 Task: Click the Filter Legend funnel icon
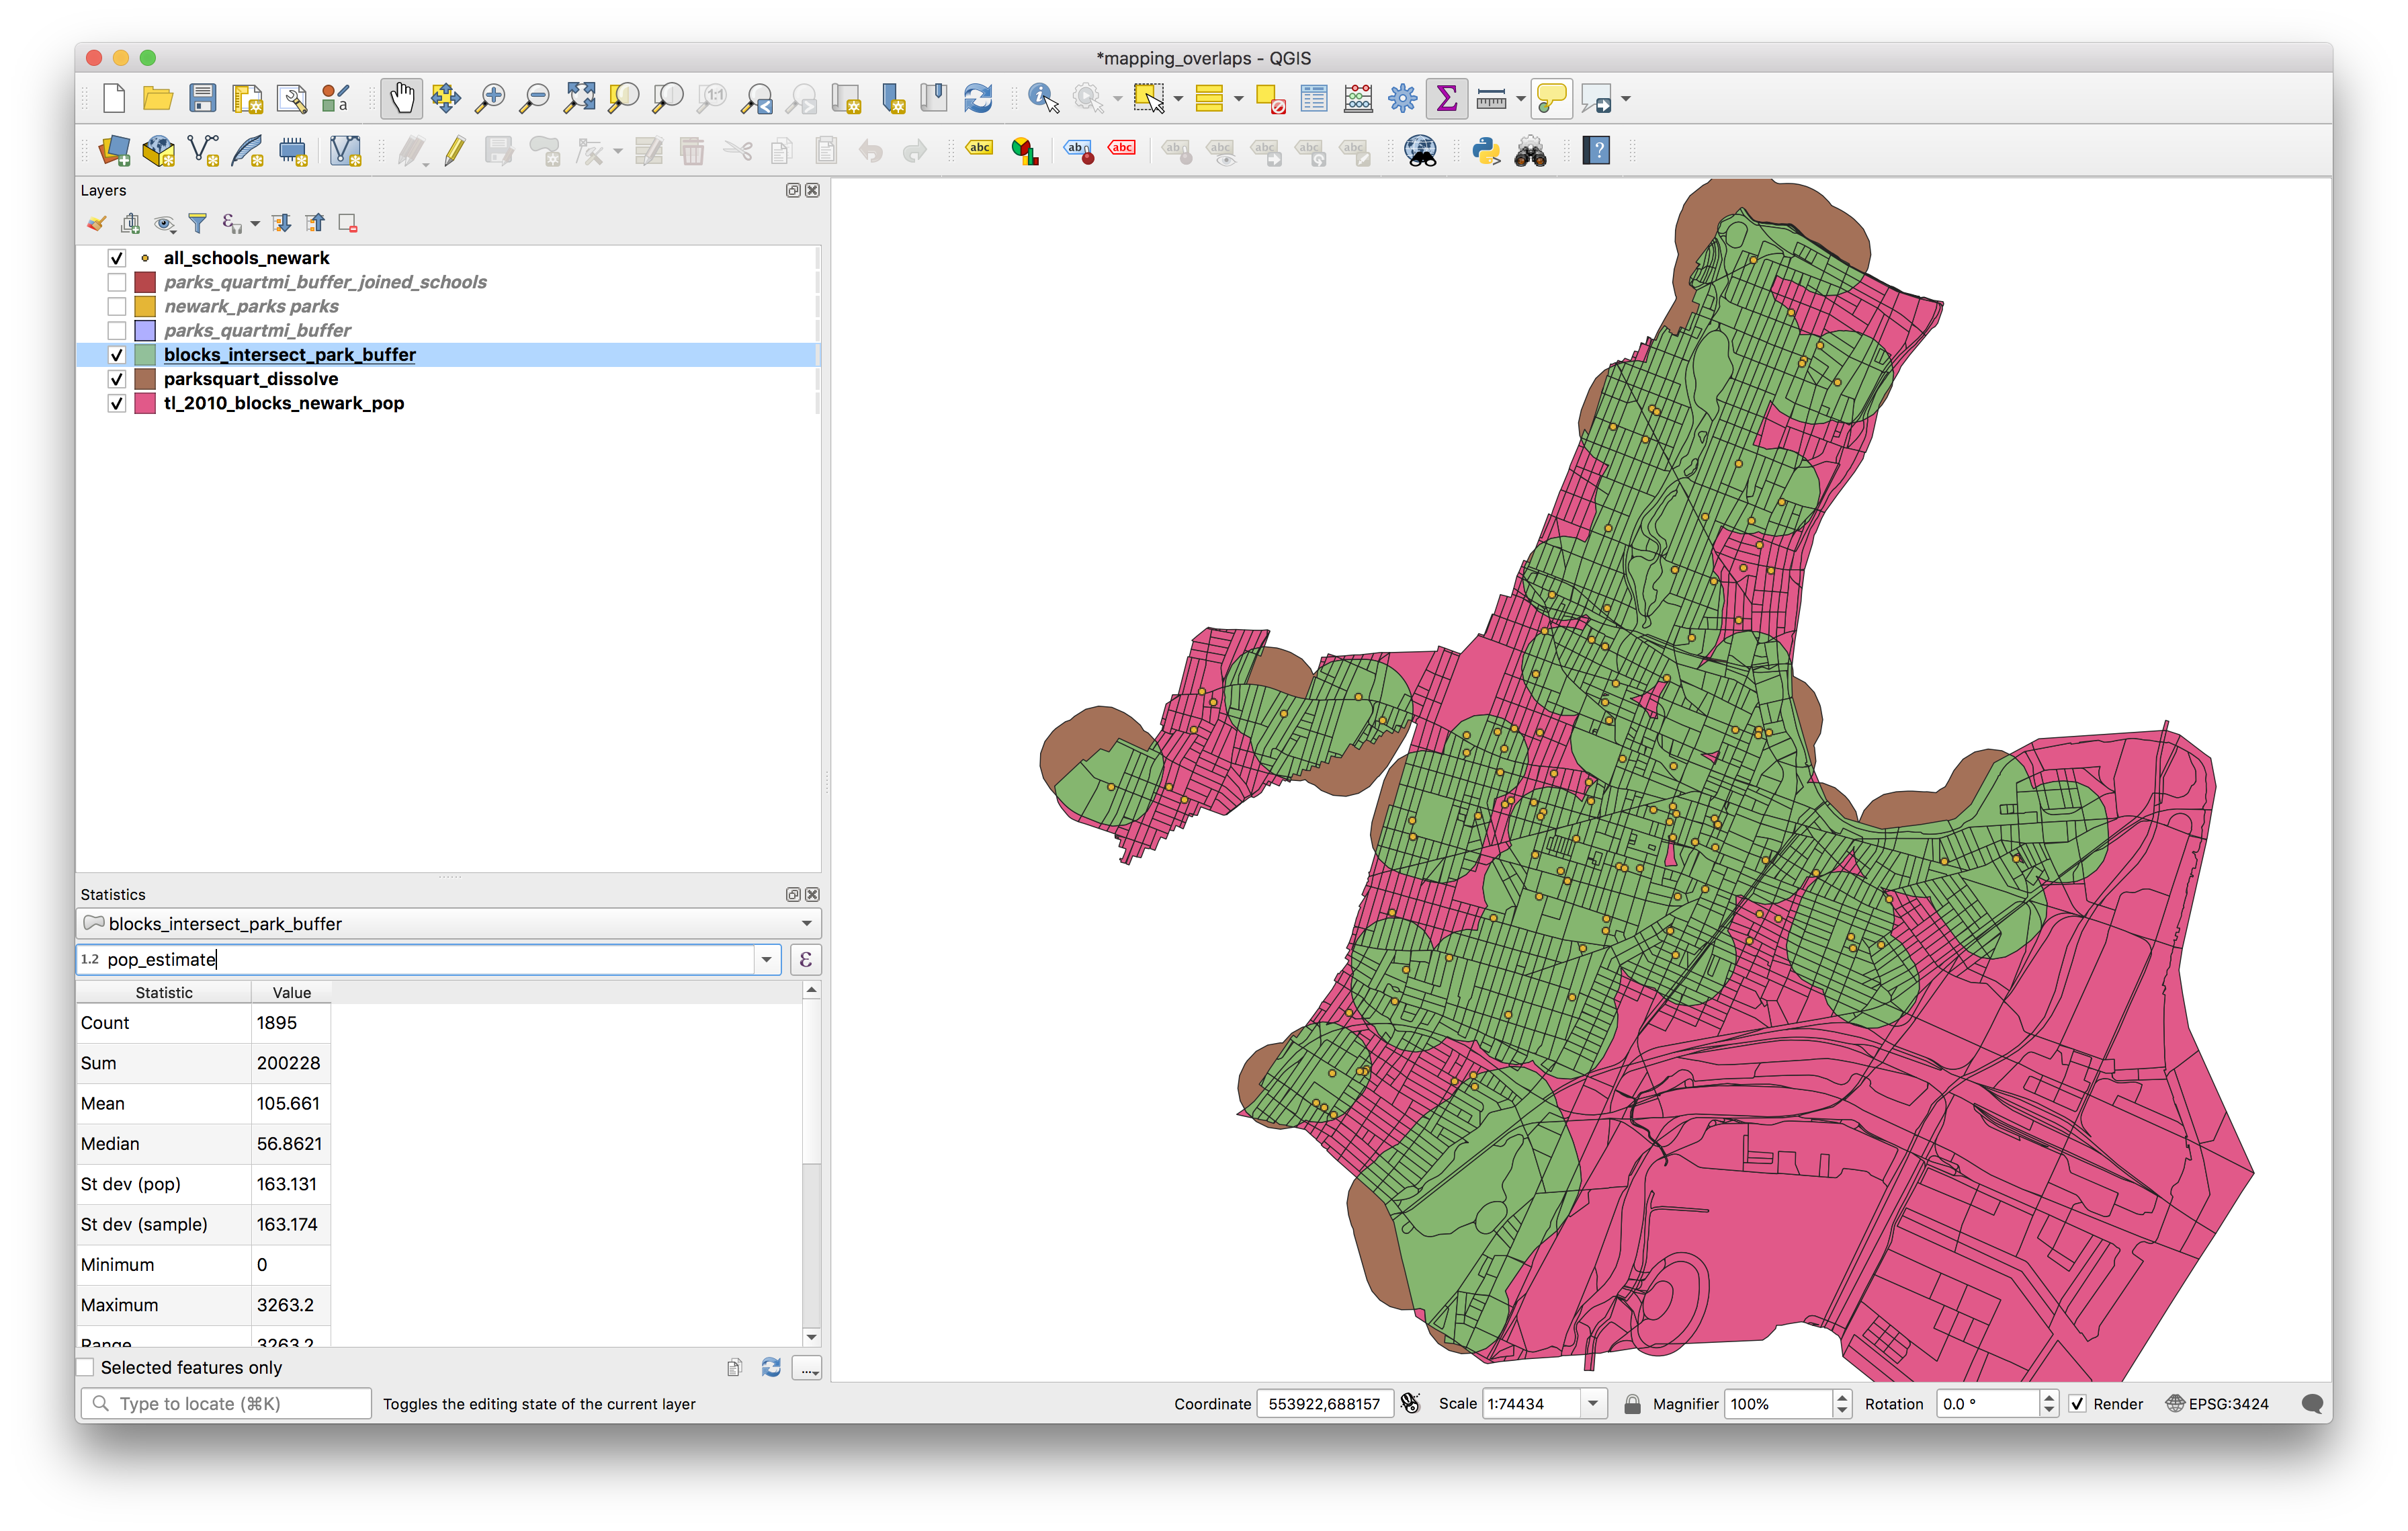[x=198, y=223]
